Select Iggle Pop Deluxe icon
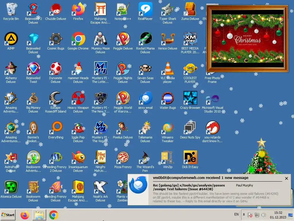The height and width of the screenshot is (221, 294). point(78,132)
